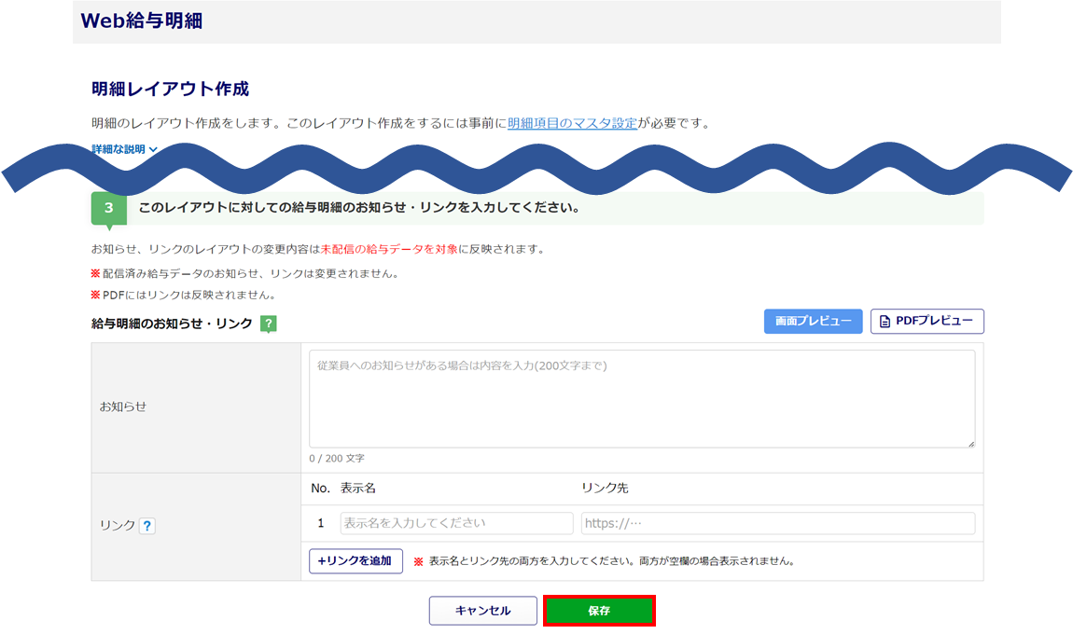This screenshot has width=1073, height=634.
Task: Click the キャンセル button
Action: tap(482, 611)
